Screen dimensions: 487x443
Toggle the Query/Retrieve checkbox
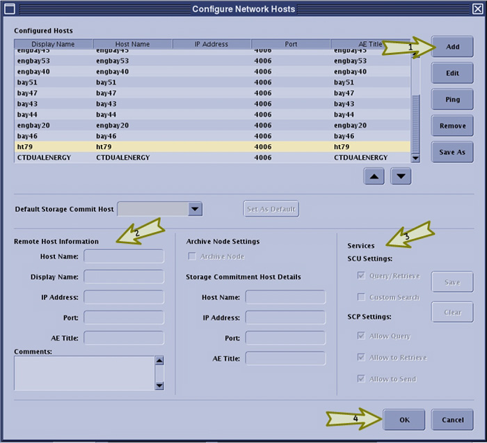click(361, 275)
